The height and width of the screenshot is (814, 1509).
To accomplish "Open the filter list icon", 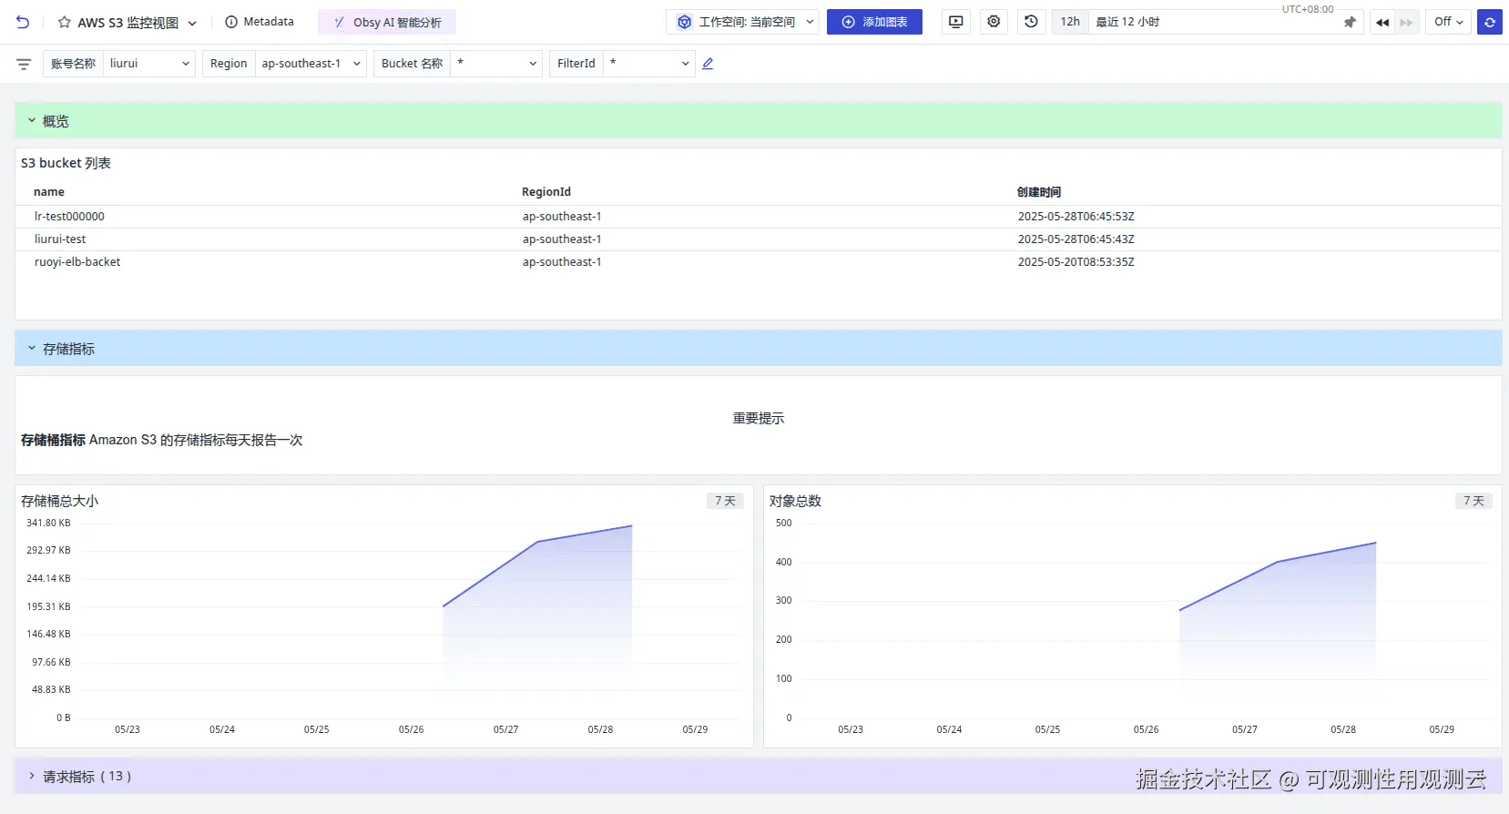I will [x=24, y=64].
